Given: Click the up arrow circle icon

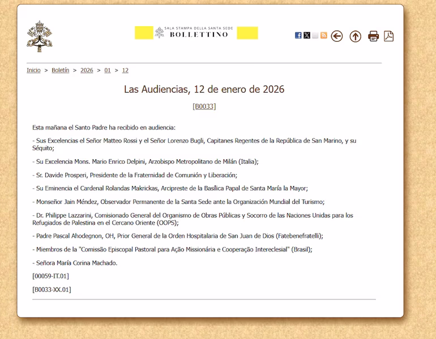Looking at the screenshot, I should pyautogui.click(x=355, y=36).
